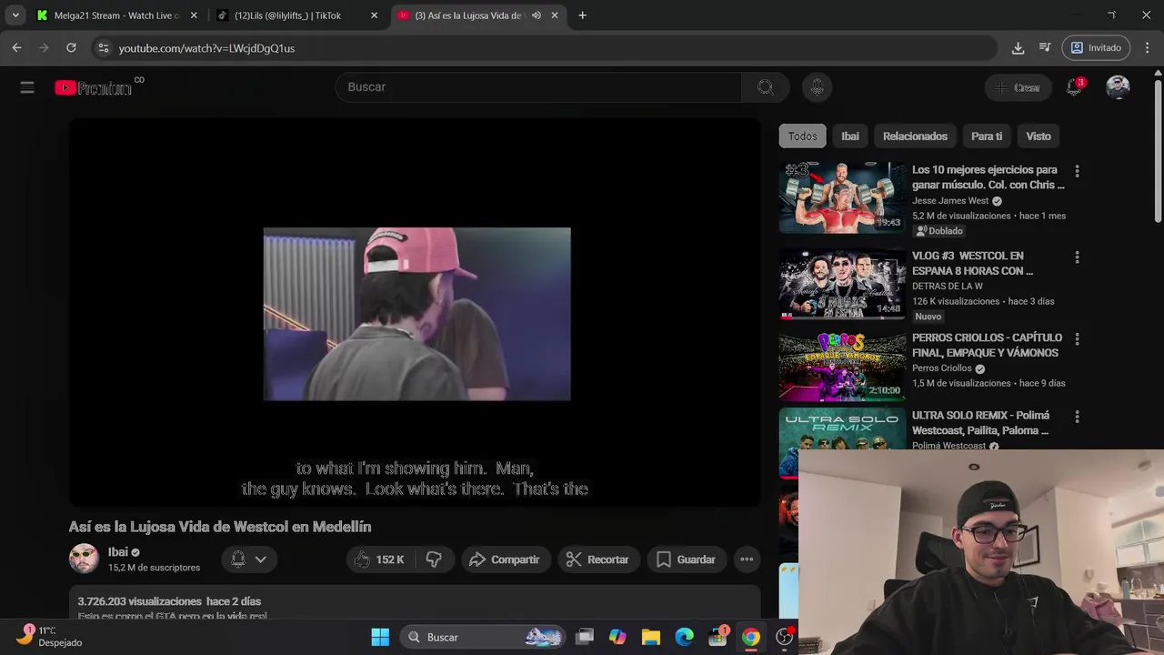Open the weather widget showing Despejado

[51, 637]
